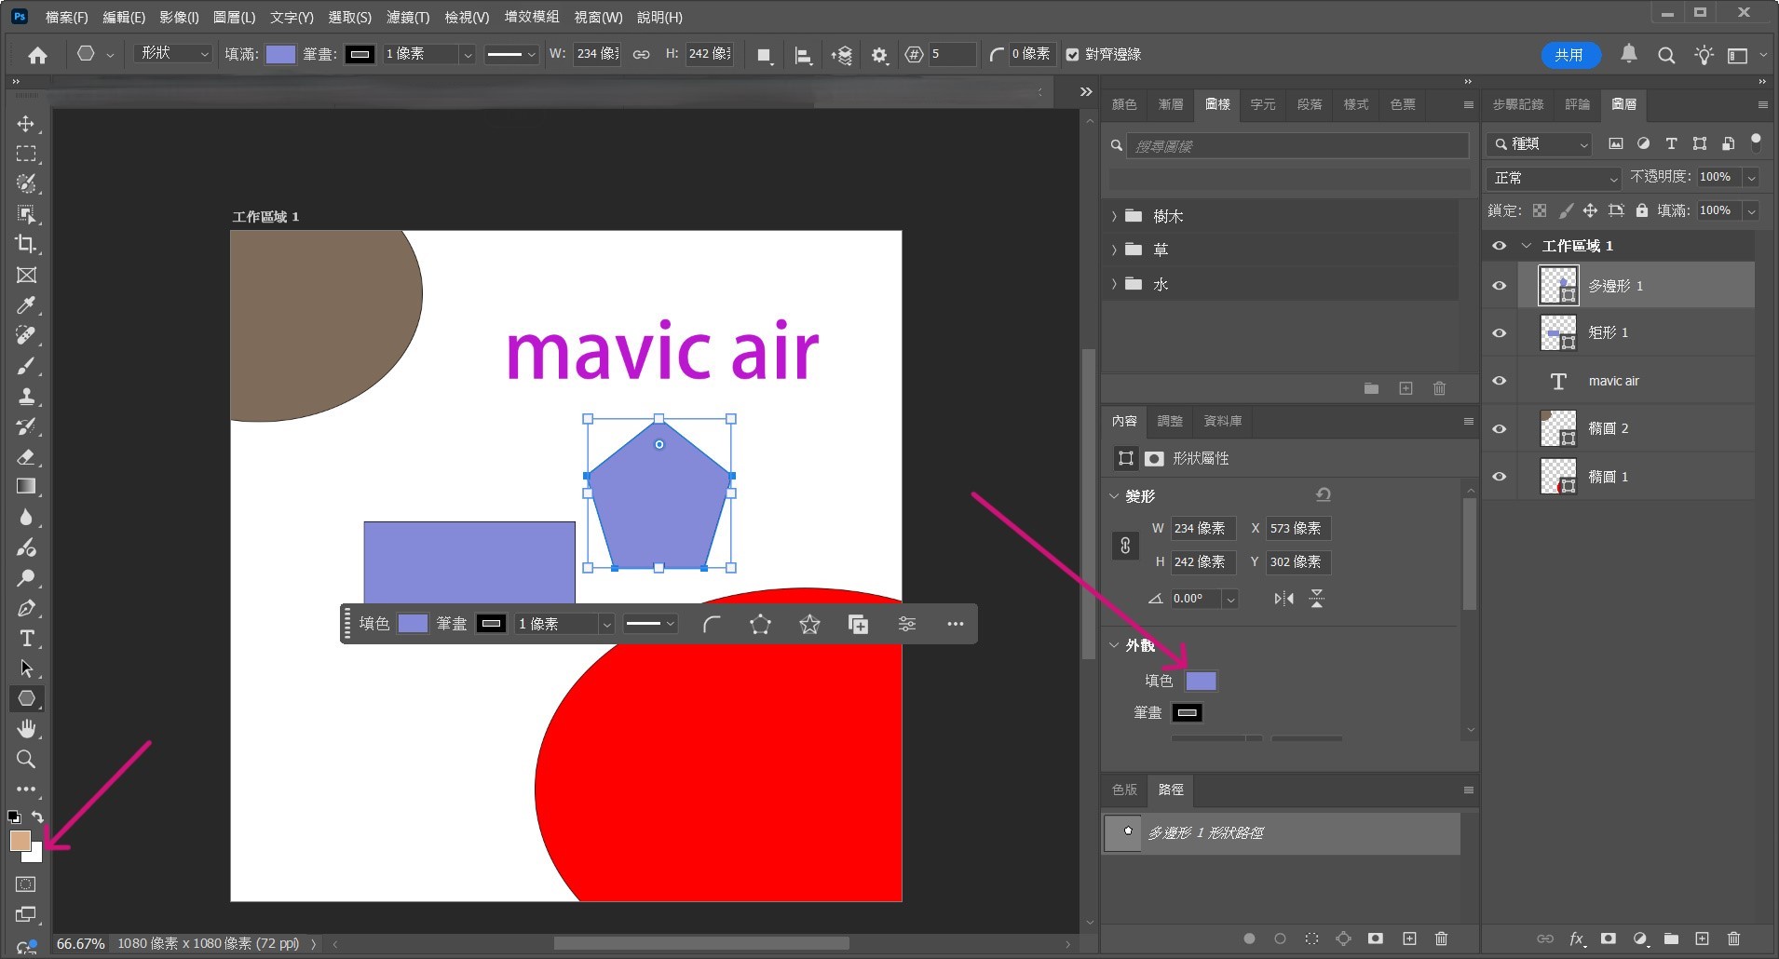Select the Type tool in toolbar
Viewport: 1779px width, 959px height.
tap(26, 638)
